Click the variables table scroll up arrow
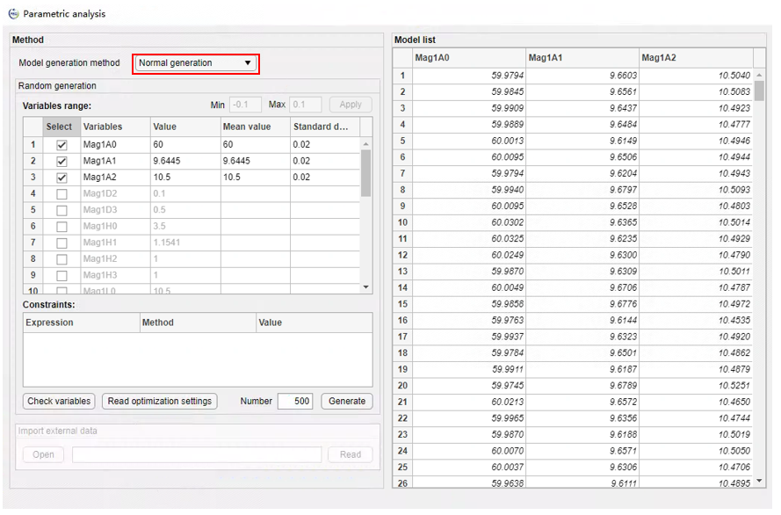This screenshot has height=515, width=781. click(366, 144)
